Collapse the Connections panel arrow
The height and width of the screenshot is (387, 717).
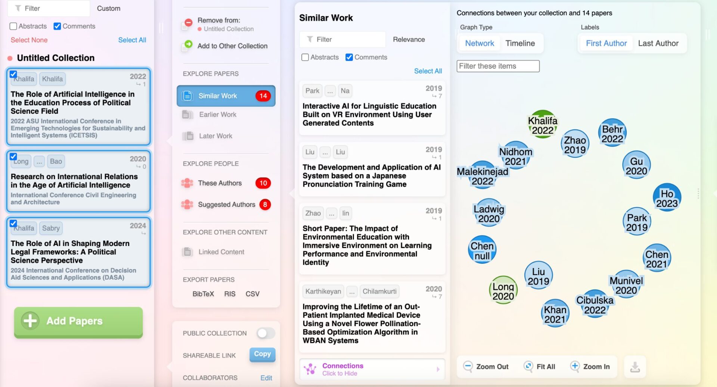click(x=438, y=369)
